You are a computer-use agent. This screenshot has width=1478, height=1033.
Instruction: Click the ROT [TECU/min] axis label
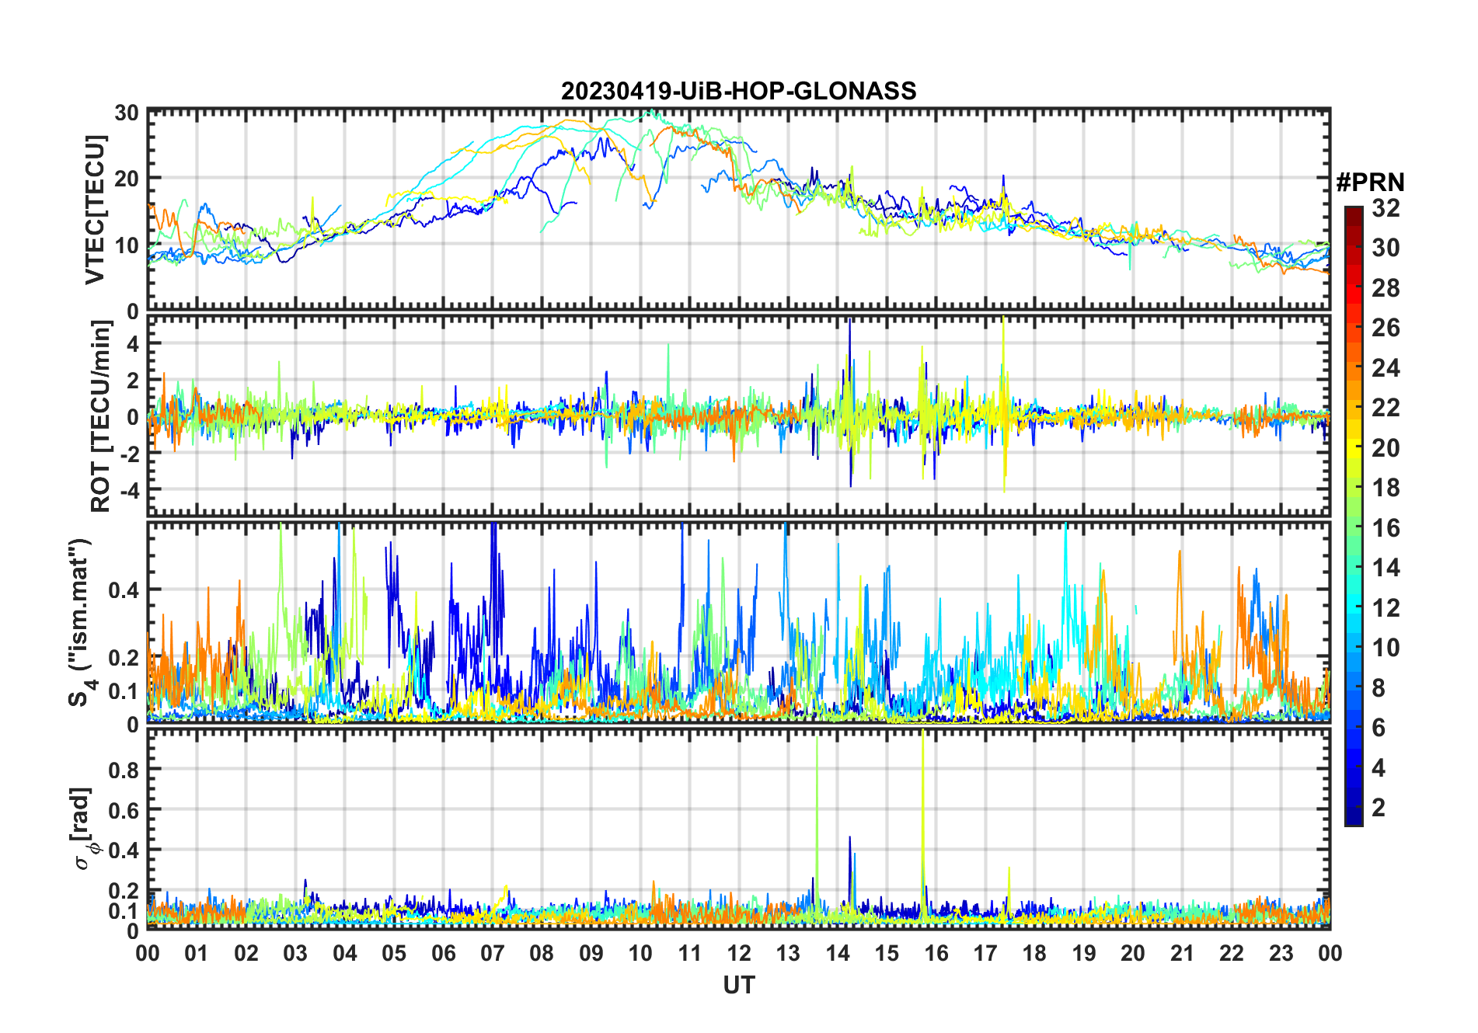click(x=100, y=416)
